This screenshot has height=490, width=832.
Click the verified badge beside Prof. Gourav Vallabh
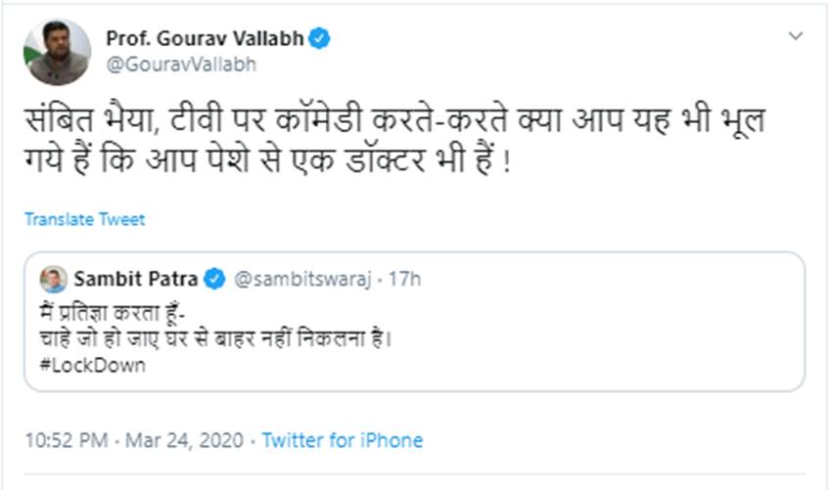click(319, 40)
